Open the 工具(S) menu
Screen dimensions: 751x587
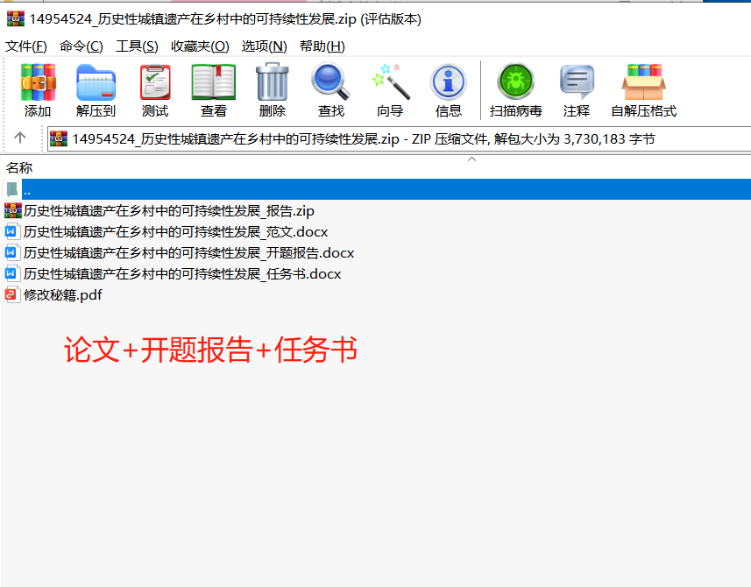tap(137, 46)
